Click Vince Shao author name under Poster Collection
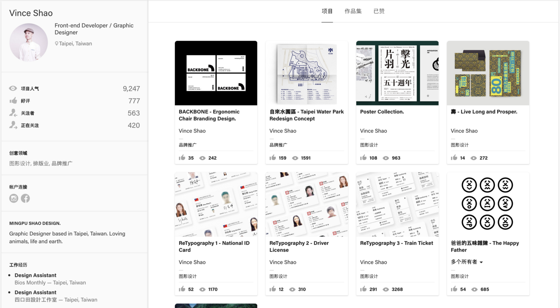This screenshot has height=308, width=560. (x=373, y=131)
